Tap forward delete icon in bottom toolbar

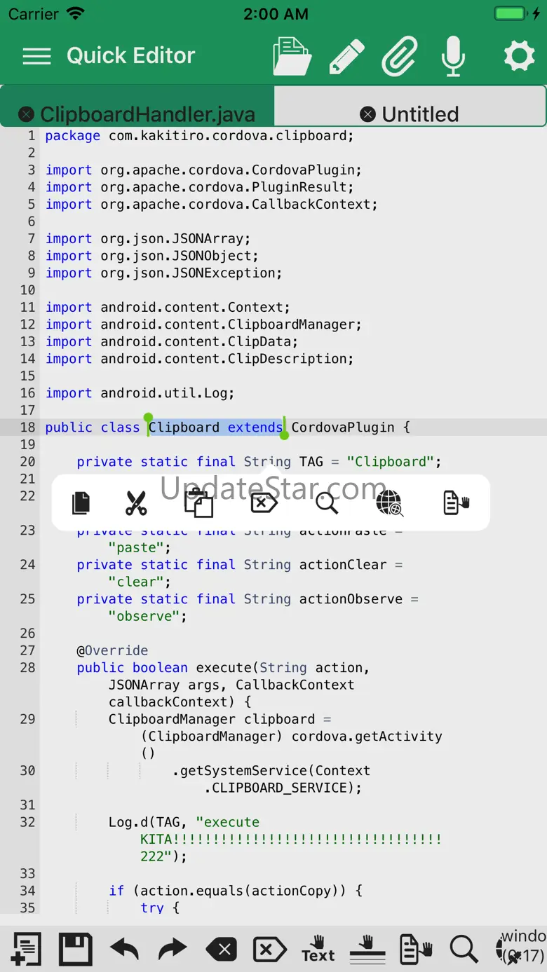point(269,950)
